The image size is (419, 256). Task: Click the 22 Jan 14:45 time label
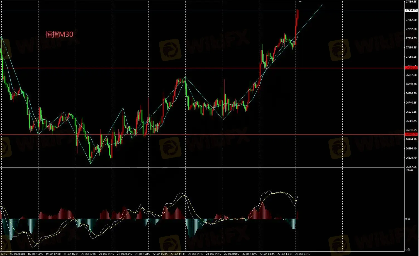point(178,254)
